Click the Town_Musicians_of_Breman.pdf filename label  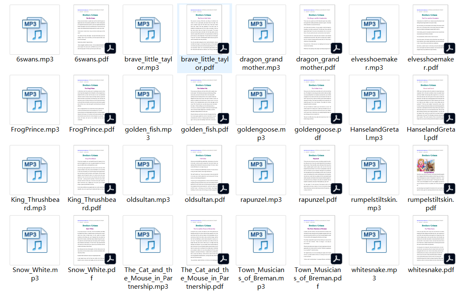coord(317,278)
